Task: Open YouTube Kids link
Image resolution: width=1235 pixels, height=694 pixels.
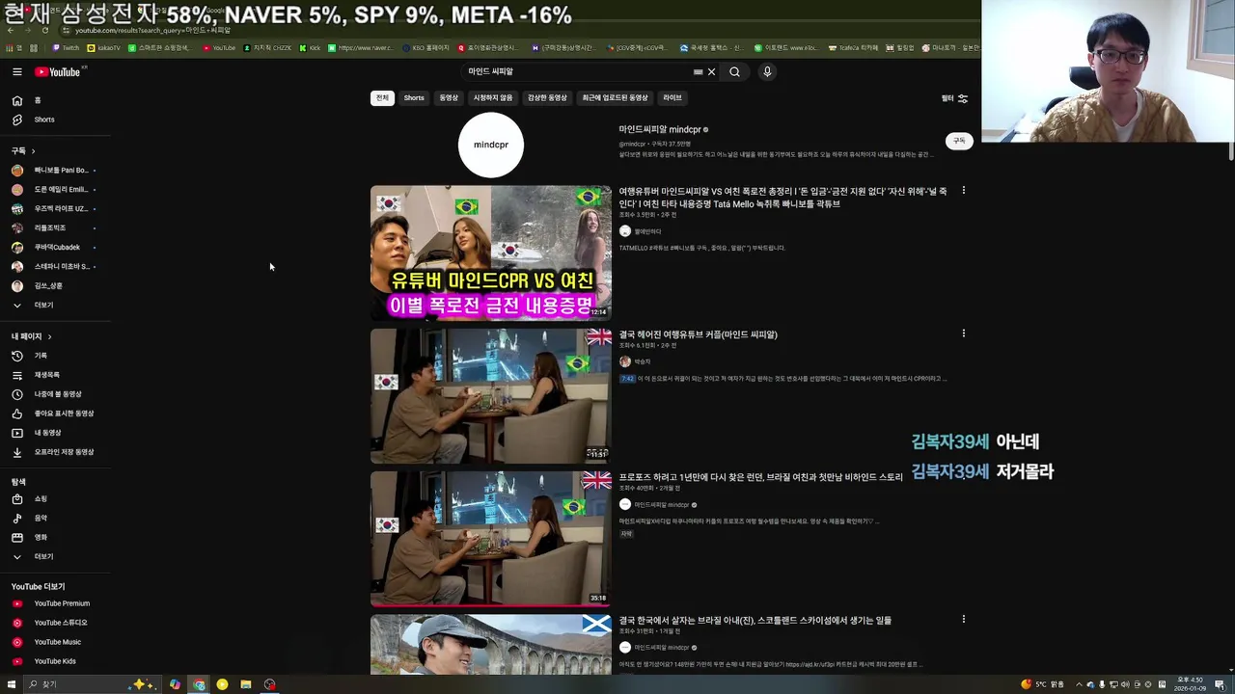Action: coord(53,661)
